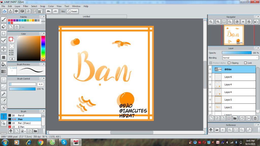Toggle visibility of @Đào layer
This screenshot has width=260, height=146.
click(x=210, y=69)
